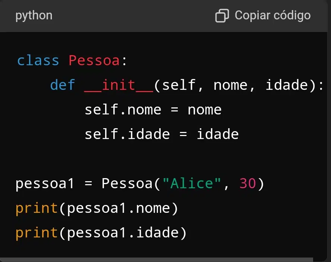Image resolution: width=331 pixels, height=262 pixels.
Task: Click the horizontal scrollbar below the code
Action: pyautogui.click(x=157, y=260)
